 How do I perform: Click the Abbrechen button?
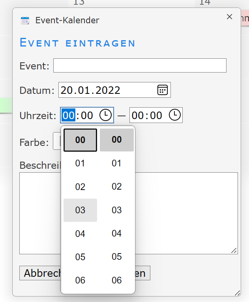pos(39,273)
